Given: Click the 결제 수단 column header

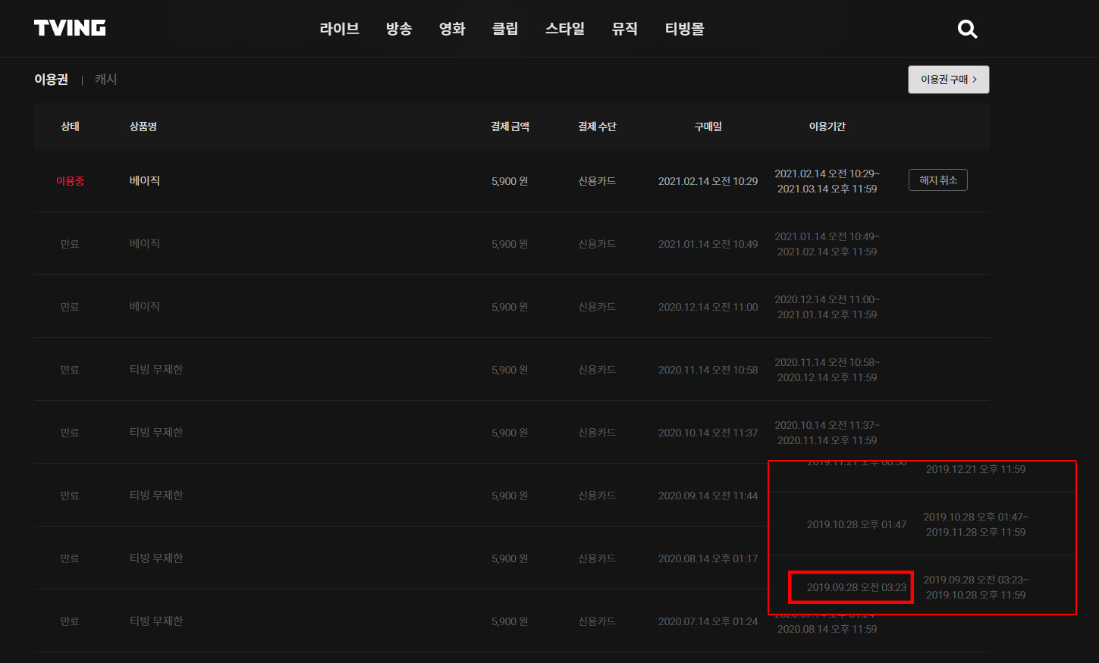Looking at the screenshot, I should (x=597, y=127).
